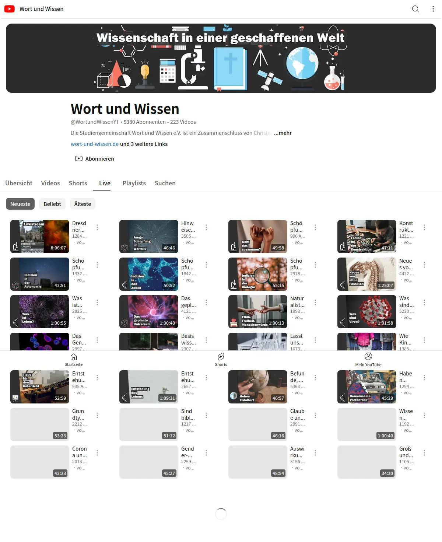Open the video titled Lasst uns...
Viewport: 442px width, 542px height.
pyautogui.click(x=297, y=339)
